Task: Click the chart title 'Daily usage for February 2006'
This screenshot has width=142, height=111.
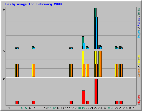Action: click(34, 4)
